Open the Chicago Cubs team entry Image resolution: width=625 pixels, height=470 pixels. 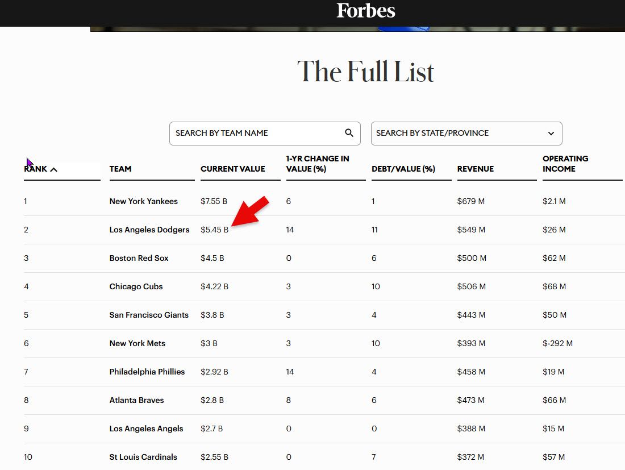coord(136,286)
